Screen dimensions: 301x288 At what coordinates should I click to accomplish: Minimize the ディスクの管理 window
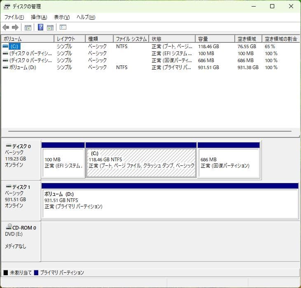click(254, 6)
